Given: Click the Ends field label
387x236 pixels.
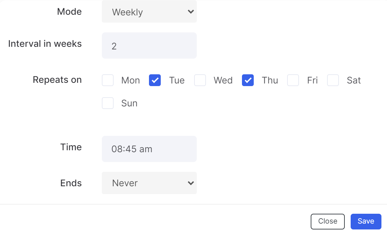Looking at the screenshot, I should pyautogui.click(x=71, y=183).
